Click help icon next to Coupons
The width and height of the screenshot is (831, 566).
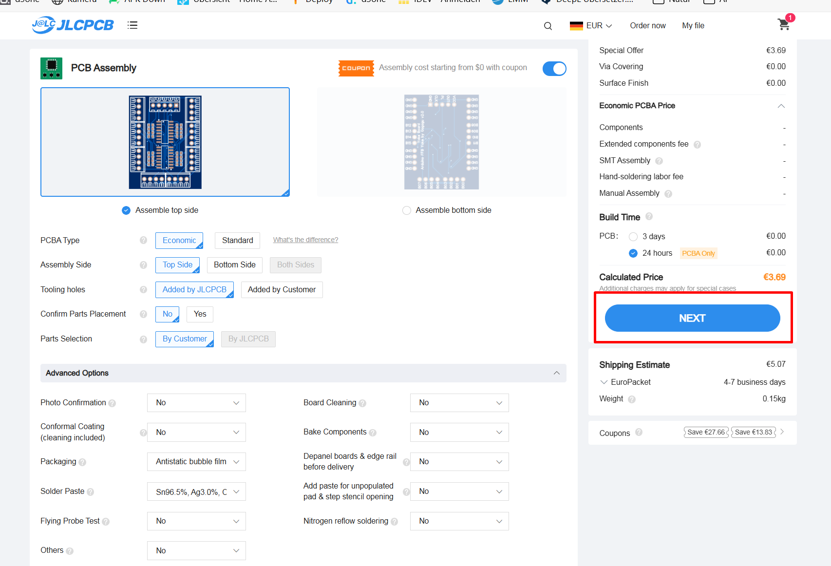click(x=639, y=432)
